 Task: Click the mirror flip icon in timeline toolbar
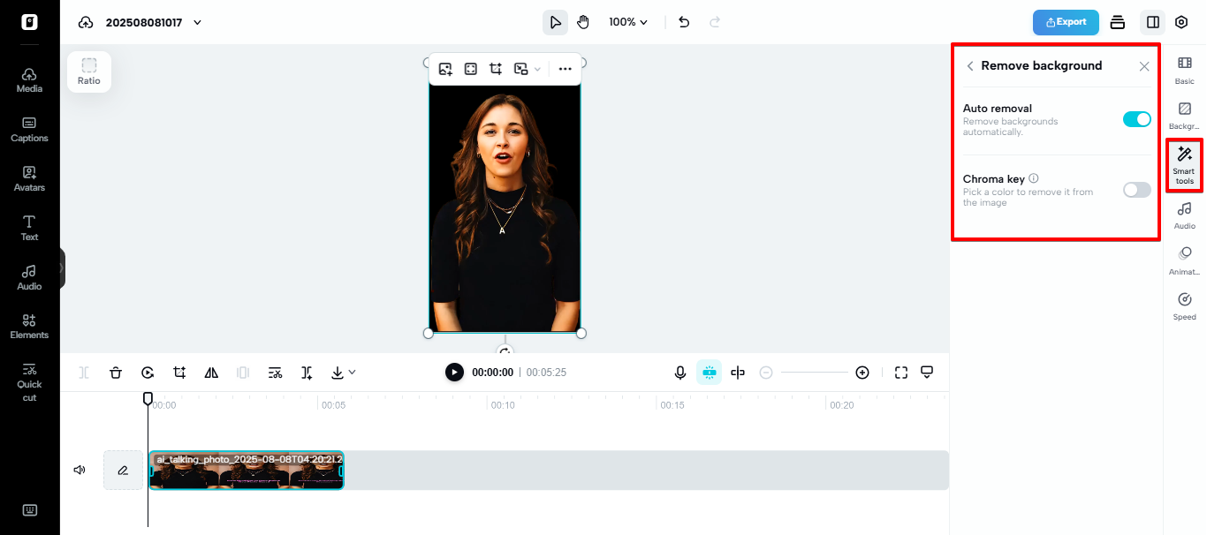point(211,373)
